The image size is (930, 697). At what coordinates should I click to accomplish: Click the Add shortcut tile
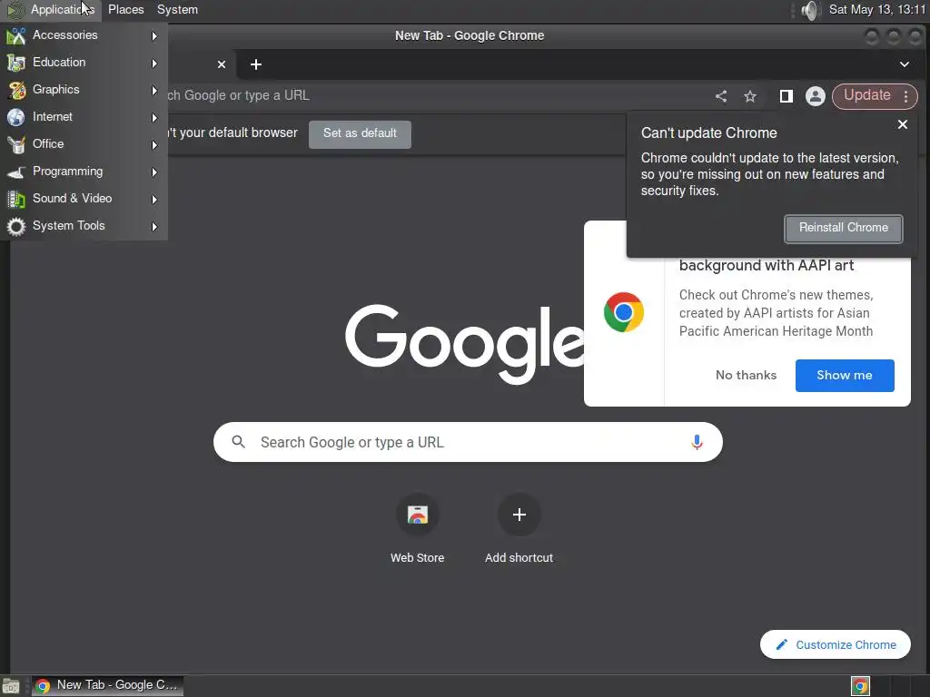click(x=519, y=527)
